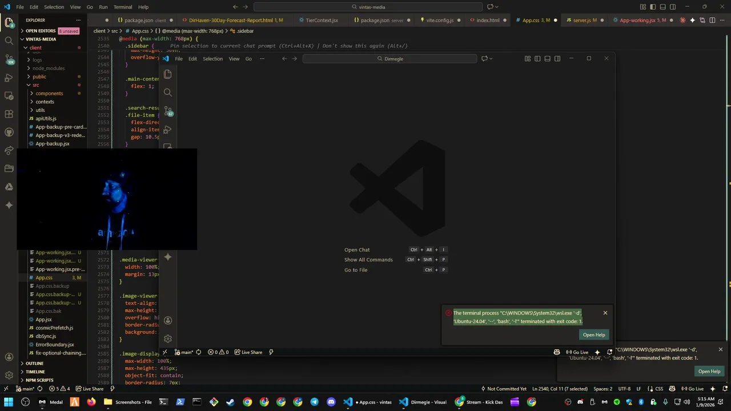Open More Actions ellipsis in vintas-media editor tab bar
The image size is (731, 411).
tap(722, 20)
